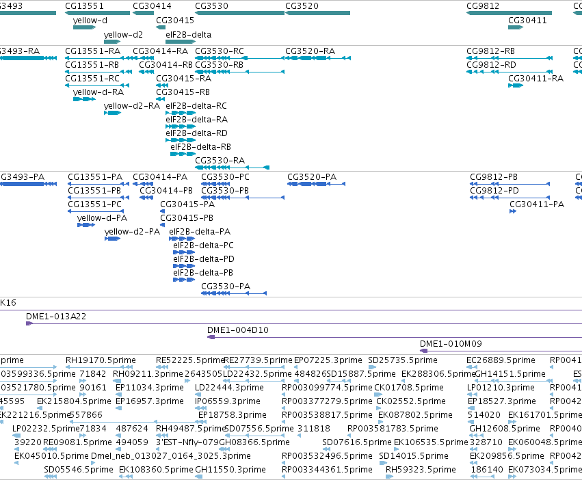Click the yellow-d2 gene label
Viewport: 582px width, 480px height.
coord(123,34)
